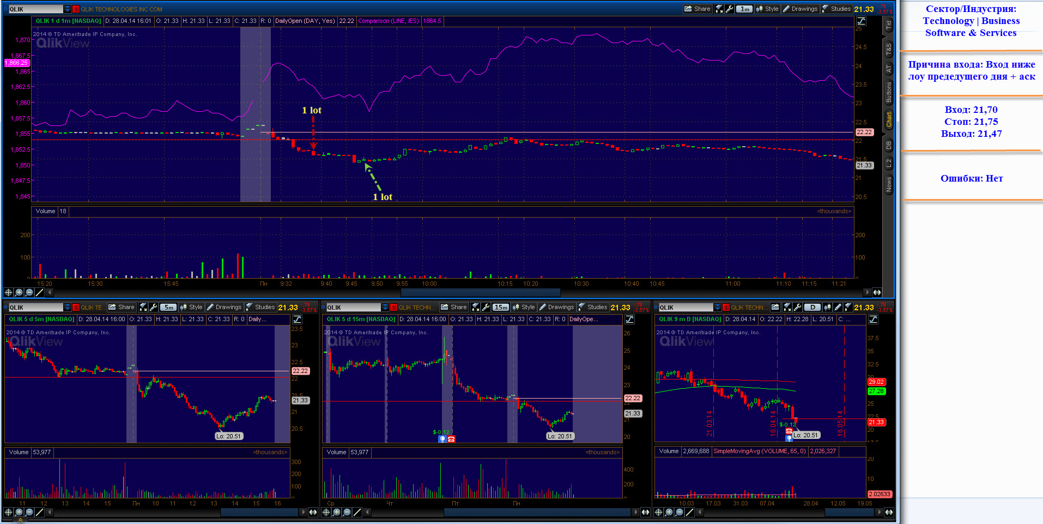The image size is (1043, 524).
Task: Expand the symbol dropdown arrow in top chart
Action: (x=68, y=9)
